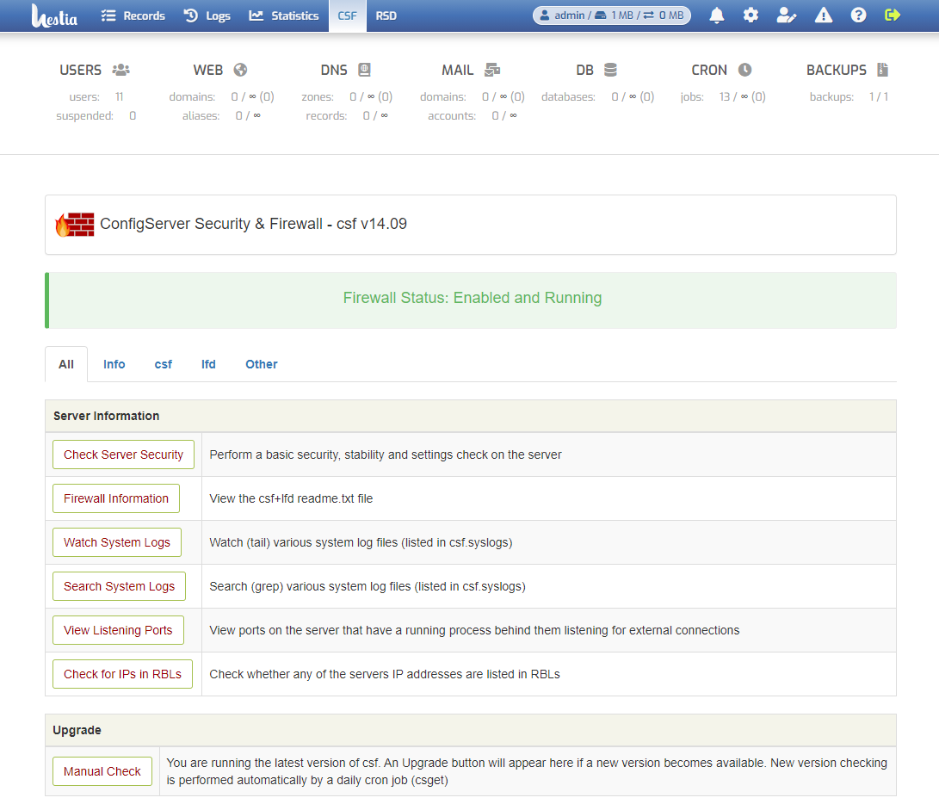Open the DNS zones section
The image size is (939, 804).
(345, 71)
